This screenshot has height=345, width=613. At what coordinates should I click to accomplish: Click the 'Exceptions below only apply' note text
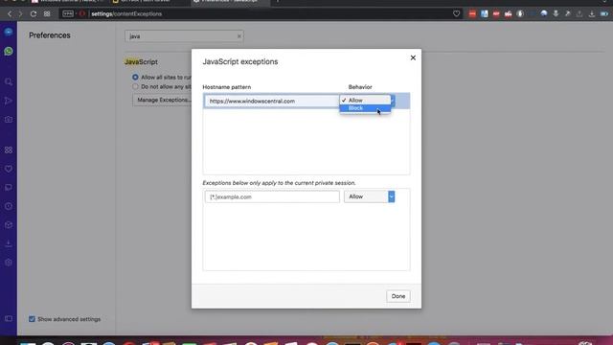[279, 183]
